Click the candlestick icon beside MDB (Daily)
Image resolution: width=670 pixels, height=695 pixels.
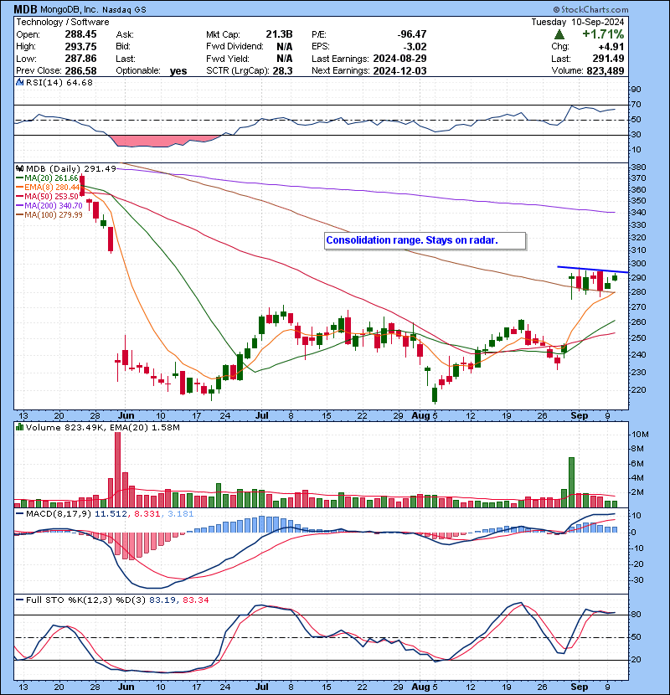pos(19,168)
